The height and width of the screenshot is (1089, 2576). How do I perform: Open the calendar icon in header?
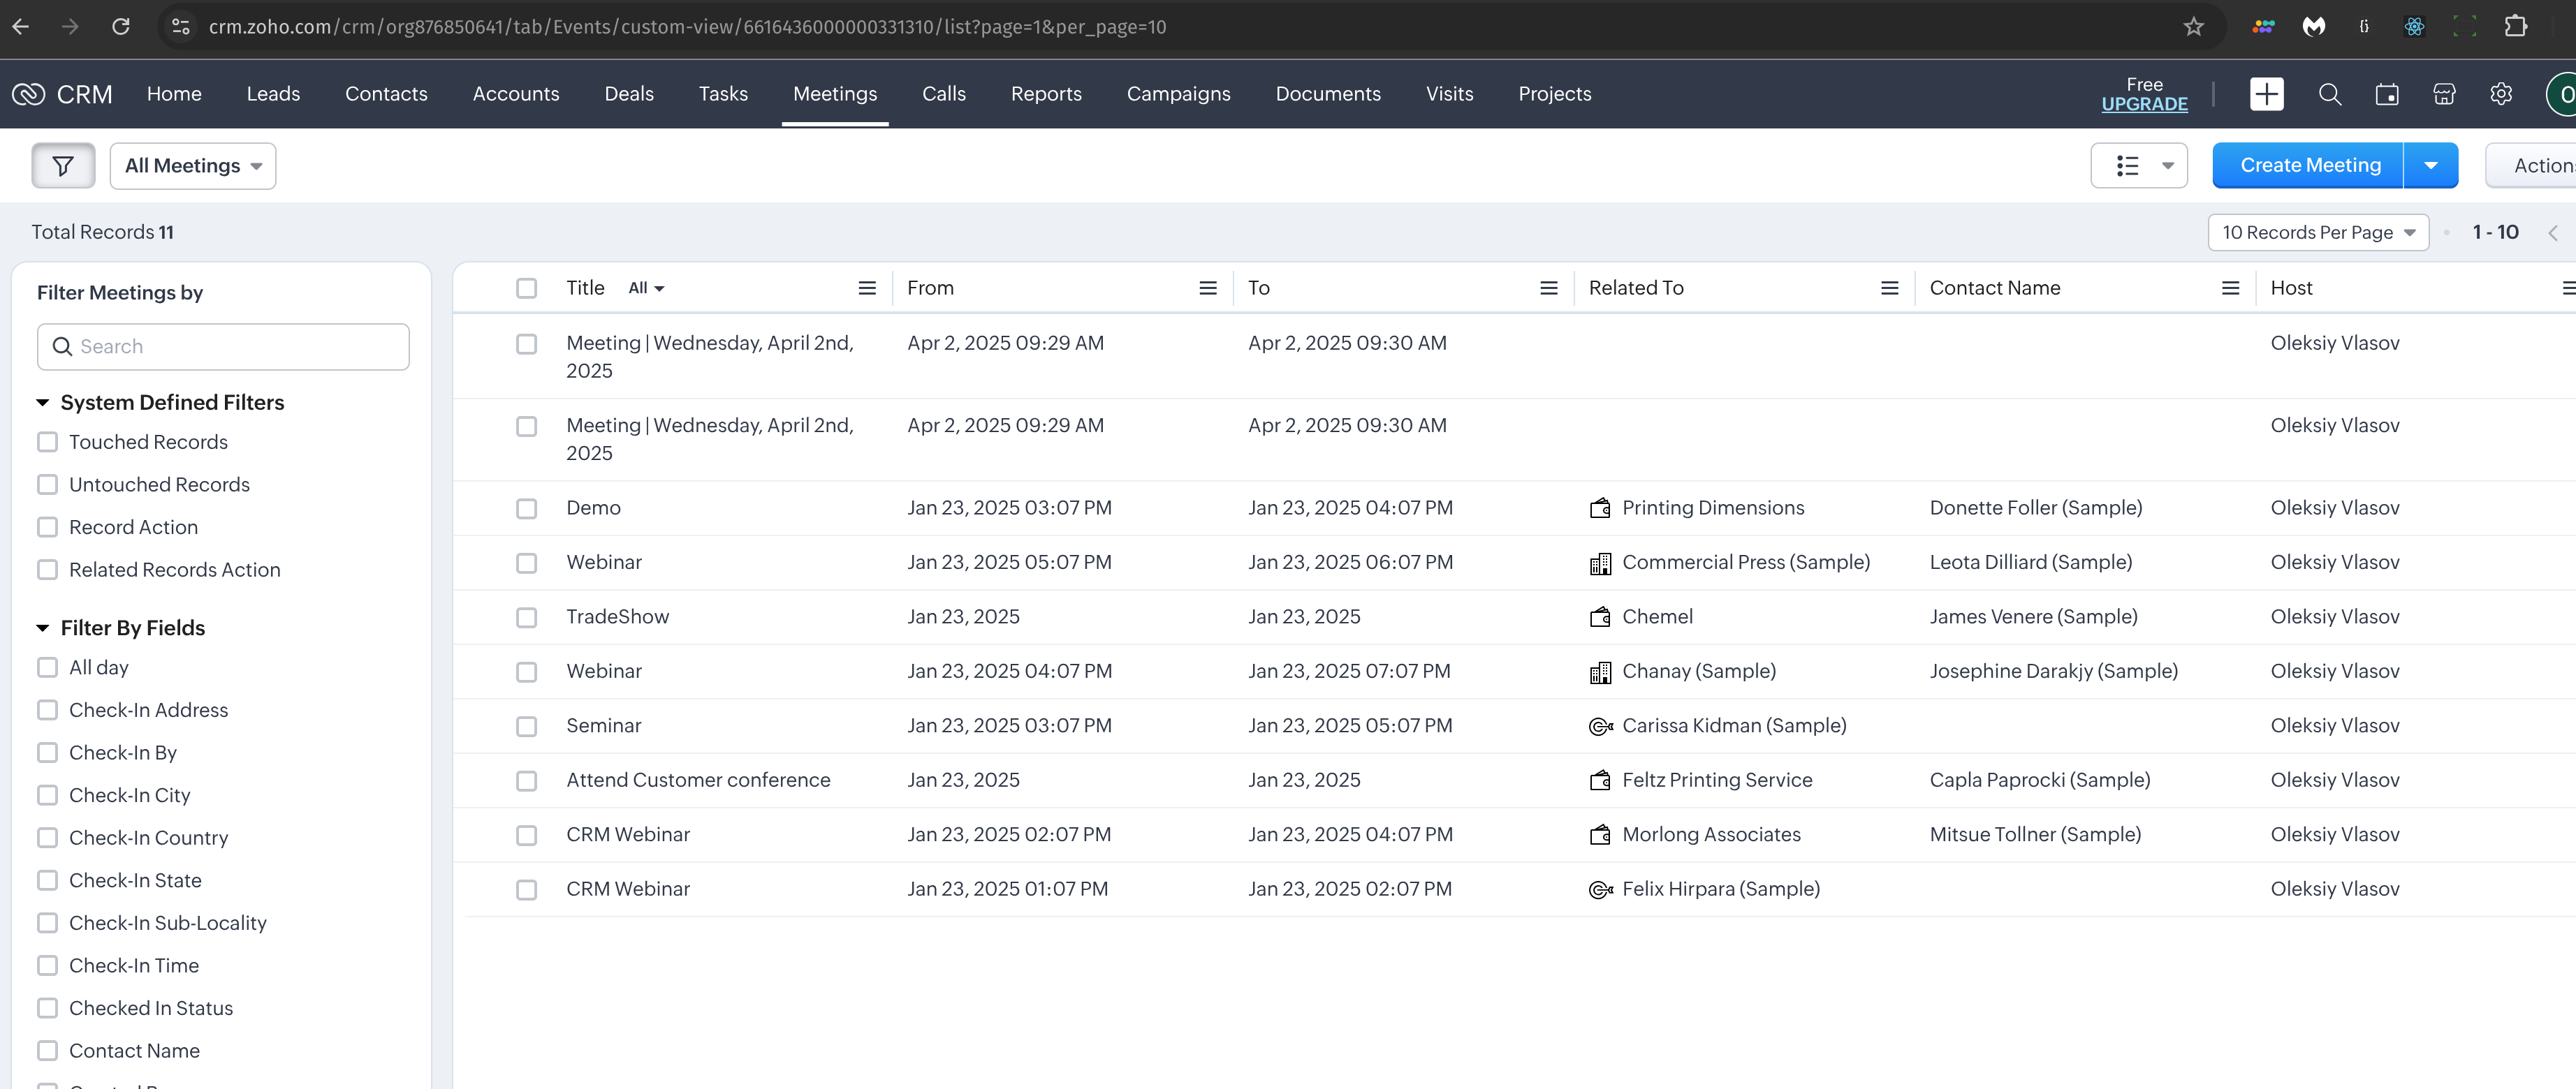click(x=2386, y=94)
